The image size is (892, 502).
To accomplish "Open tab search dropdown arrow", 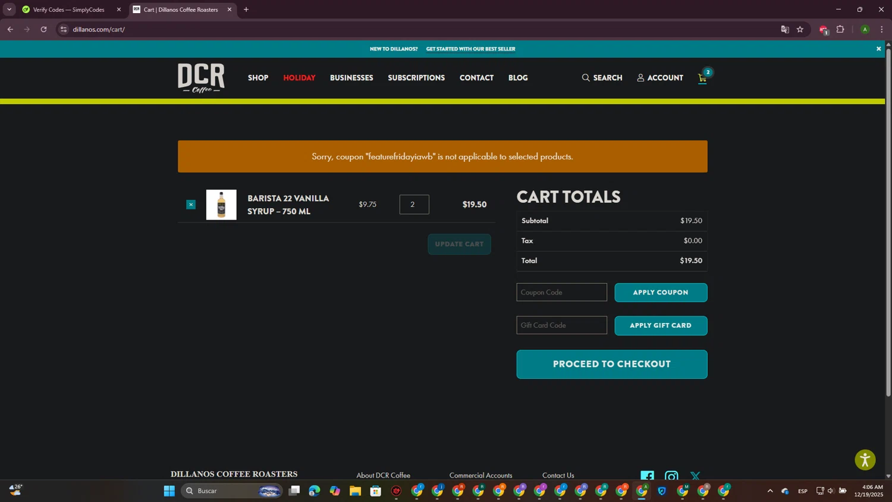I will 9,10.
